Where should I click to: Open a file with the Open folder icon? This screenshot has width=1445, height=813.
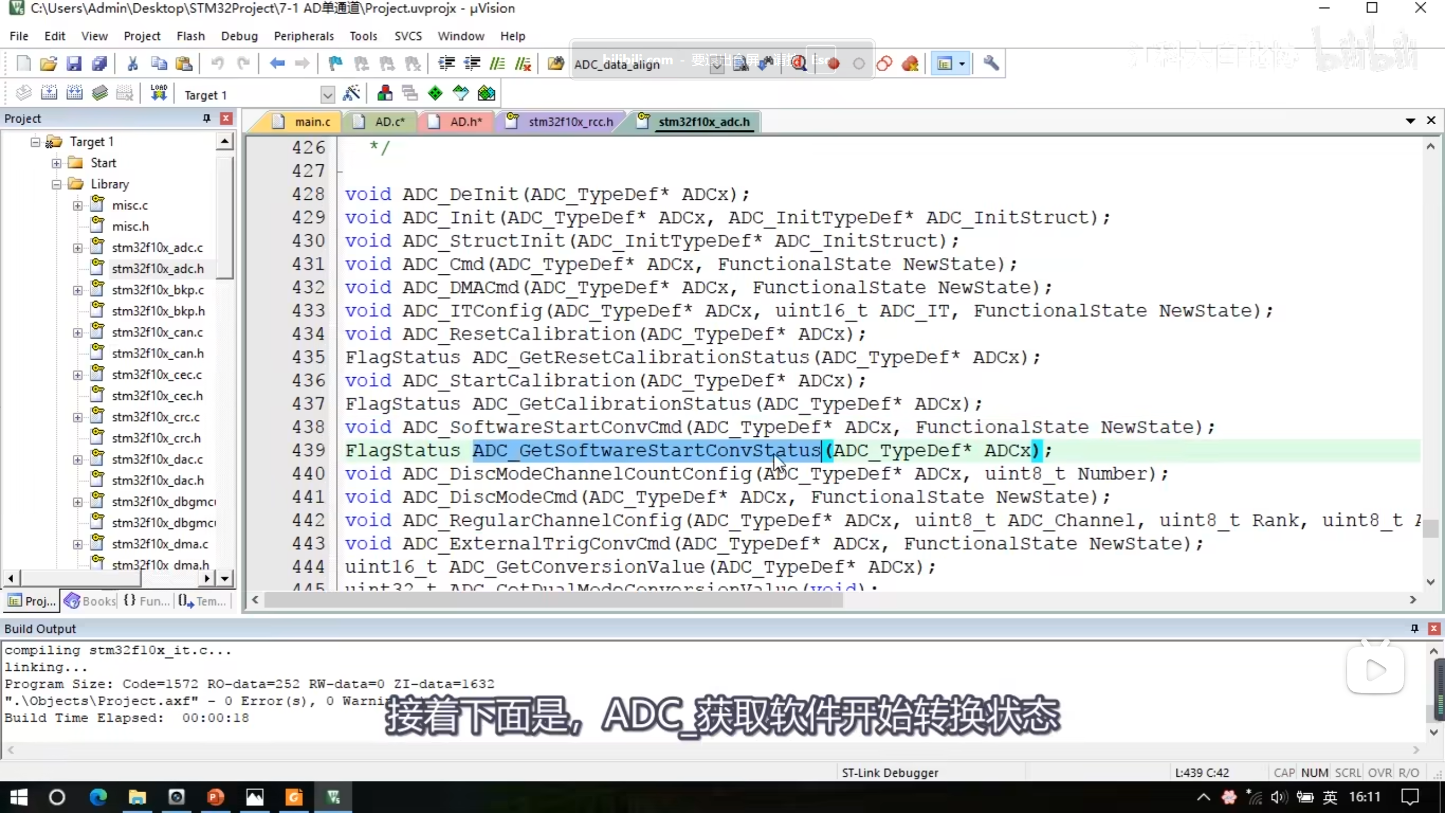pyautogui.click(x=49, y=63)
